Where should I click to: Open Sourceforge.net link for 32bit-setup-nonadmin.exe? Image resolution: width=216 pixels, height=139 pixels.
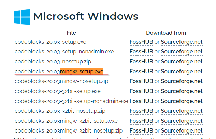[182, 101]
